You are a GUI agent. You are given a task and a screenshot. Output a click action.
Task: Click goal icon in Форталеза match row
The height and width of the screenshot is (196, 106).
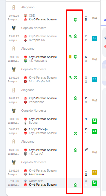tap(75, 185)
